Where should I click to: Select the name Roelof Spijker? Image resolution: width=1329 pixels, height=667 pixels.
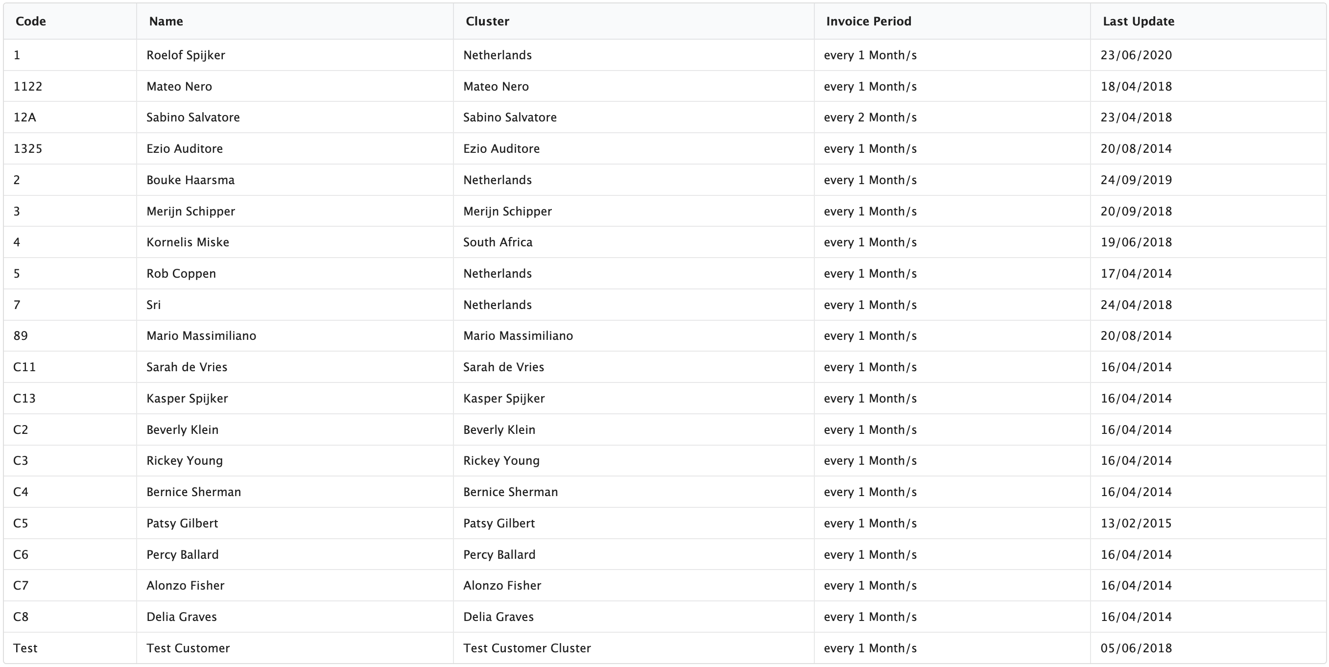coord(186,55)
